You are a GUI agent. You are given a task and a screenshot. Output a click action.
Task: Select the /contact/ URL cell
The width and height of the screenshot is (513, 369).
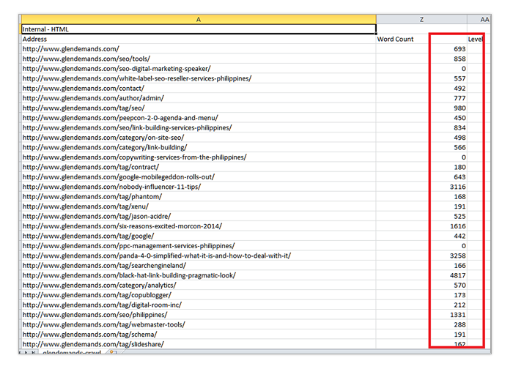[x=199, y=89]
